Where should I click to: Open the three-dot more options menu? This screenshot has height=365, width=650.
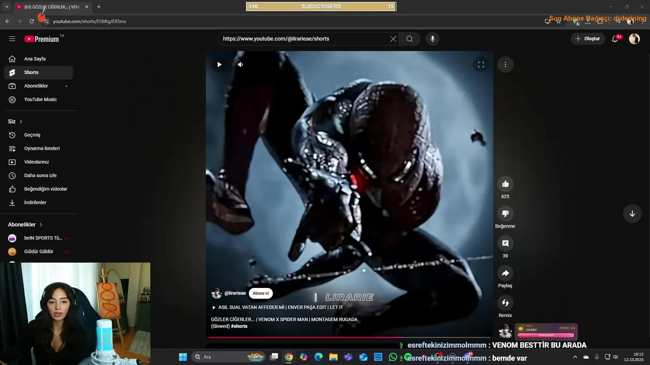click(505, 64)
